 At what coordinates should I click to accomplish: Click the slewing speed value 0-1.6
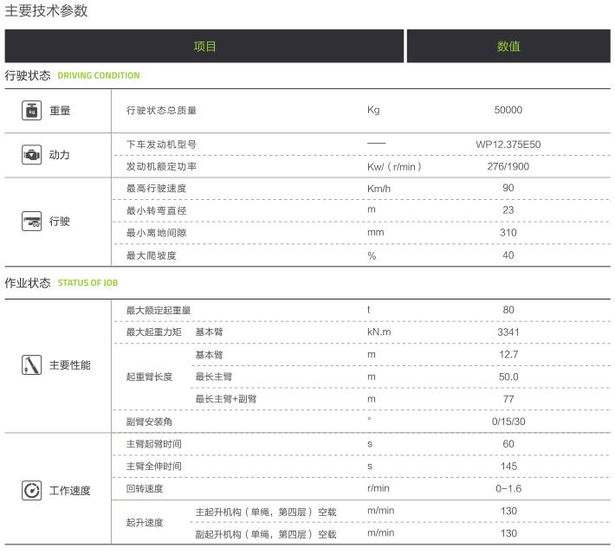coord(508,488)
